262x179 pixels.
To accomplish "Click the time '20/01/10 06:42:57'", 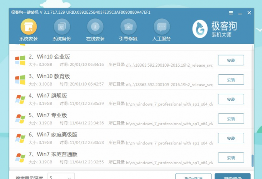I will tap(87, 84).
